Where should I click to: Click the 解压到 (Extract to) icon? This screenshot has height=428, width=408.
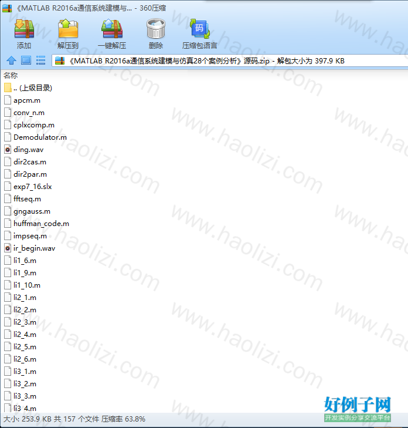click(x=68, y=28)
